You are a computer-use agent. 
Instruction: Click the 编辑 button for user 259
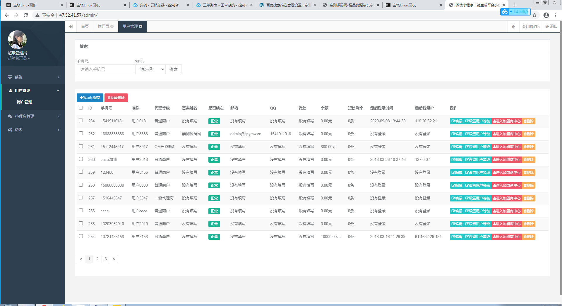457,173
